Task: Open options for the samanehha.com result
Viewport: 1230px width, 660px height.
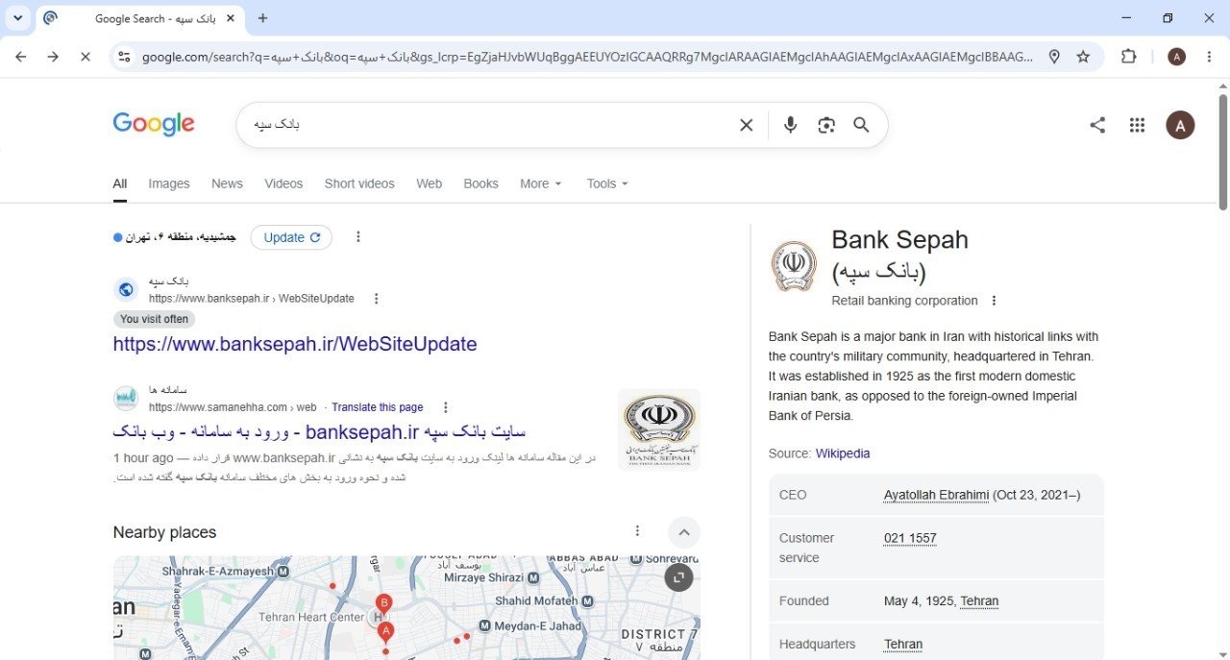Action: tap(445, 407)
